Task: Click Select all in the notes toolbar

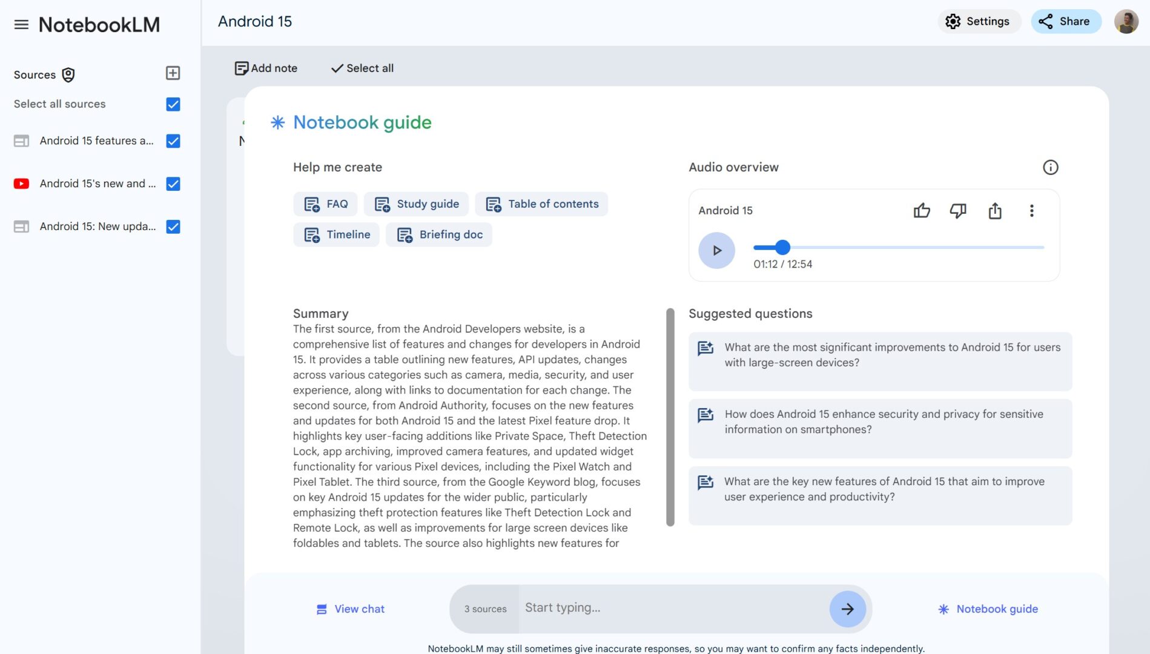Action: [362, 68]
